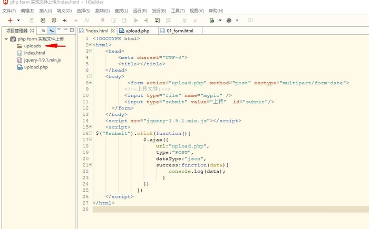Open the dropdown arrow beside the New plus icon
This screenshot has height=229, width=369.
18,21
